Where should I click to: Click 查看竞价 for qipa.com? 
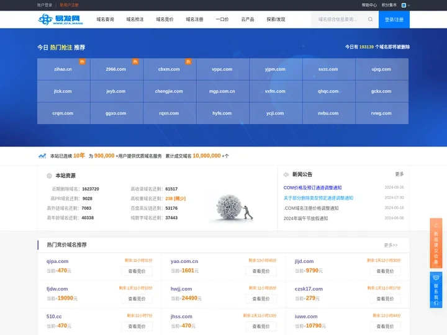137,271
